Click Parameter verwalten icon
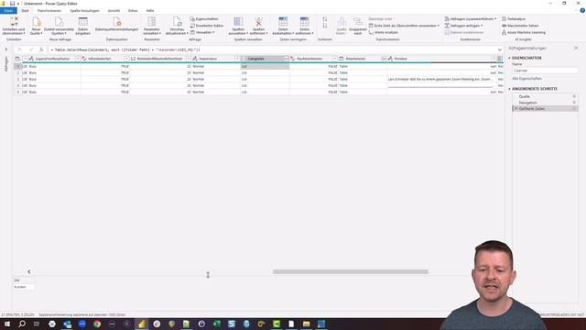Screen dimensions: 586x330 pos(152,21)
